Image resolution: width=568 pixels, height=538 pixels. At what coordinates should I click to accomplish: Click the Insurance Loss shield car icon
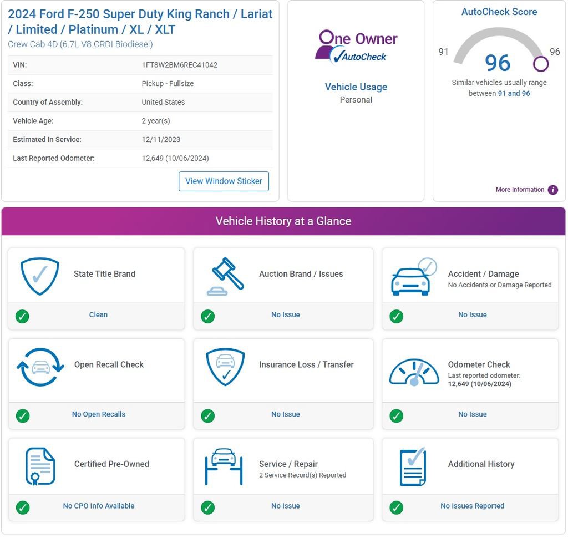pos(225,367)
